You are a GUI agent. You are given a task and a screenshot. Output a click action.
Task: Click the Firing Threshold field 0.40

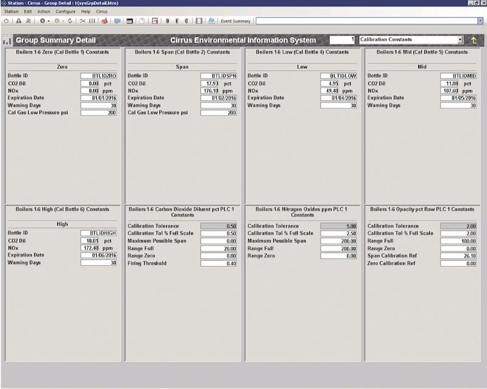[219, 264]
